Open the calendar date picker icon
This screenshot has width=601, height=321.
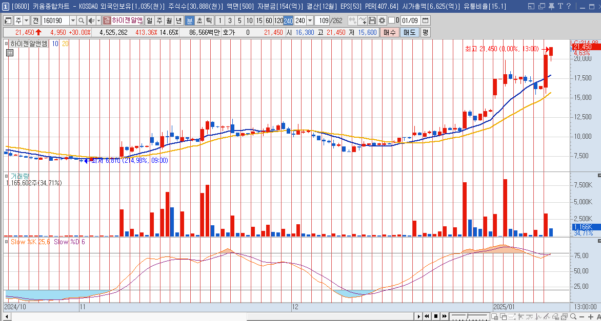pyautogui.click(x=425, y=20)
